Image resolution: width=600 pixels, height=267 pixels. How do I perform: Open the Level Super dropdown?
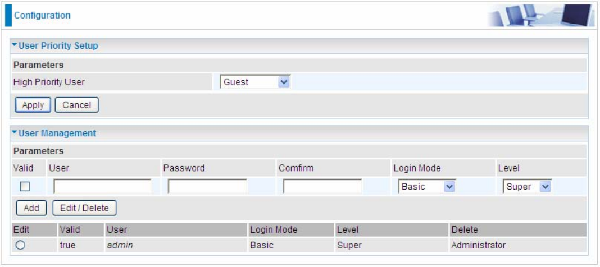point(527,186)
